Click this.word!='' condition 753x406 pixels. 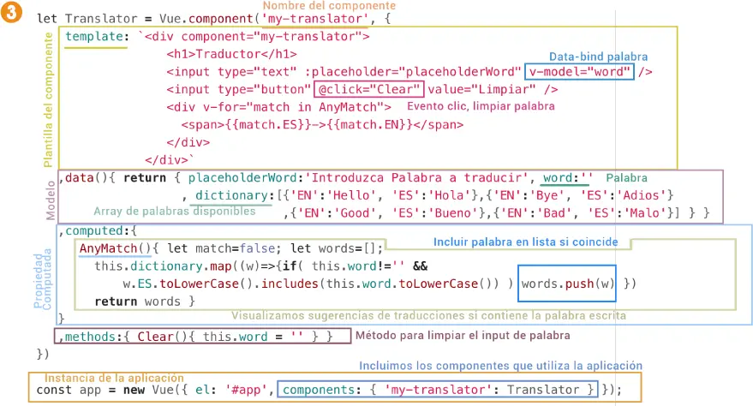(x=358, y=266)
